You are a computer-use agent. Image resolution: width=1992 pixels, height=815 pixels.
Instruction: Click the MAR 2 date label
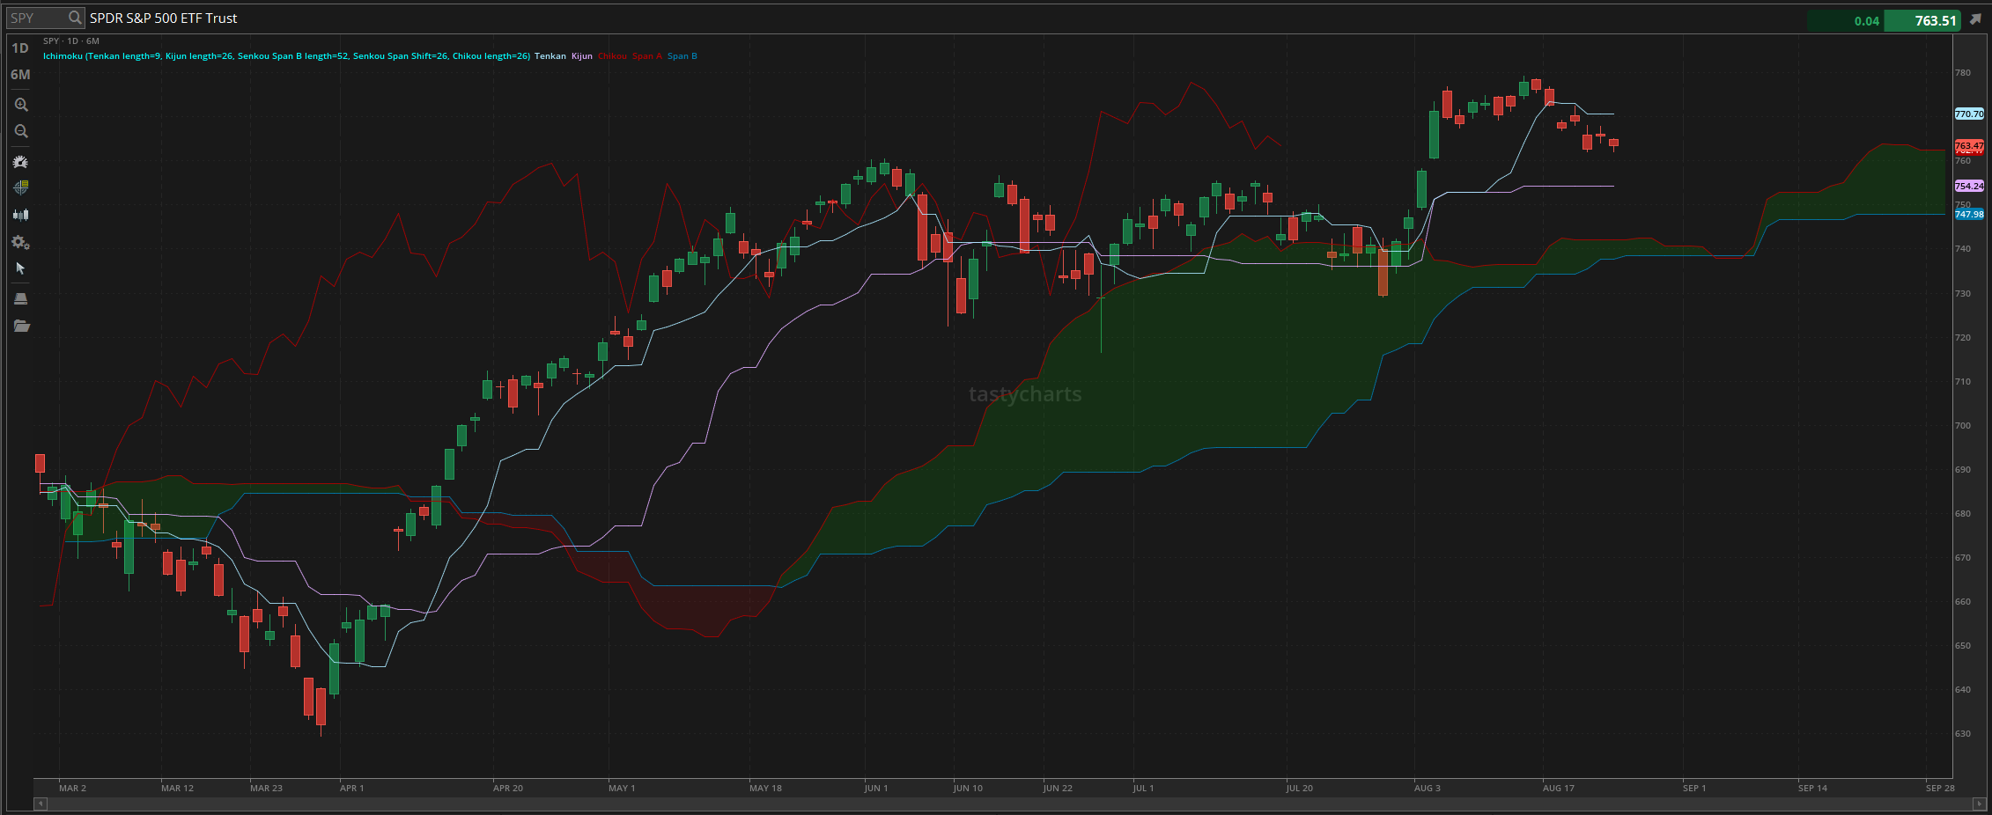[72, 788]
